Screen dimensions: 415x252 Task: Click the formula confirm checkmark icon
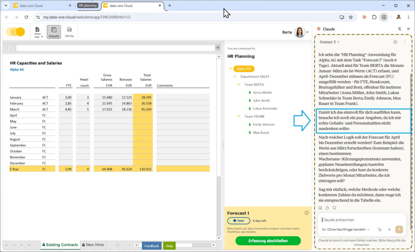click(12, 48)
